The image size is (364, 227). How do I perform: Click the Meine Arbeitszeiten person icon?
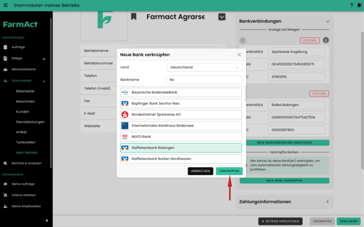[x=5, y=206]
